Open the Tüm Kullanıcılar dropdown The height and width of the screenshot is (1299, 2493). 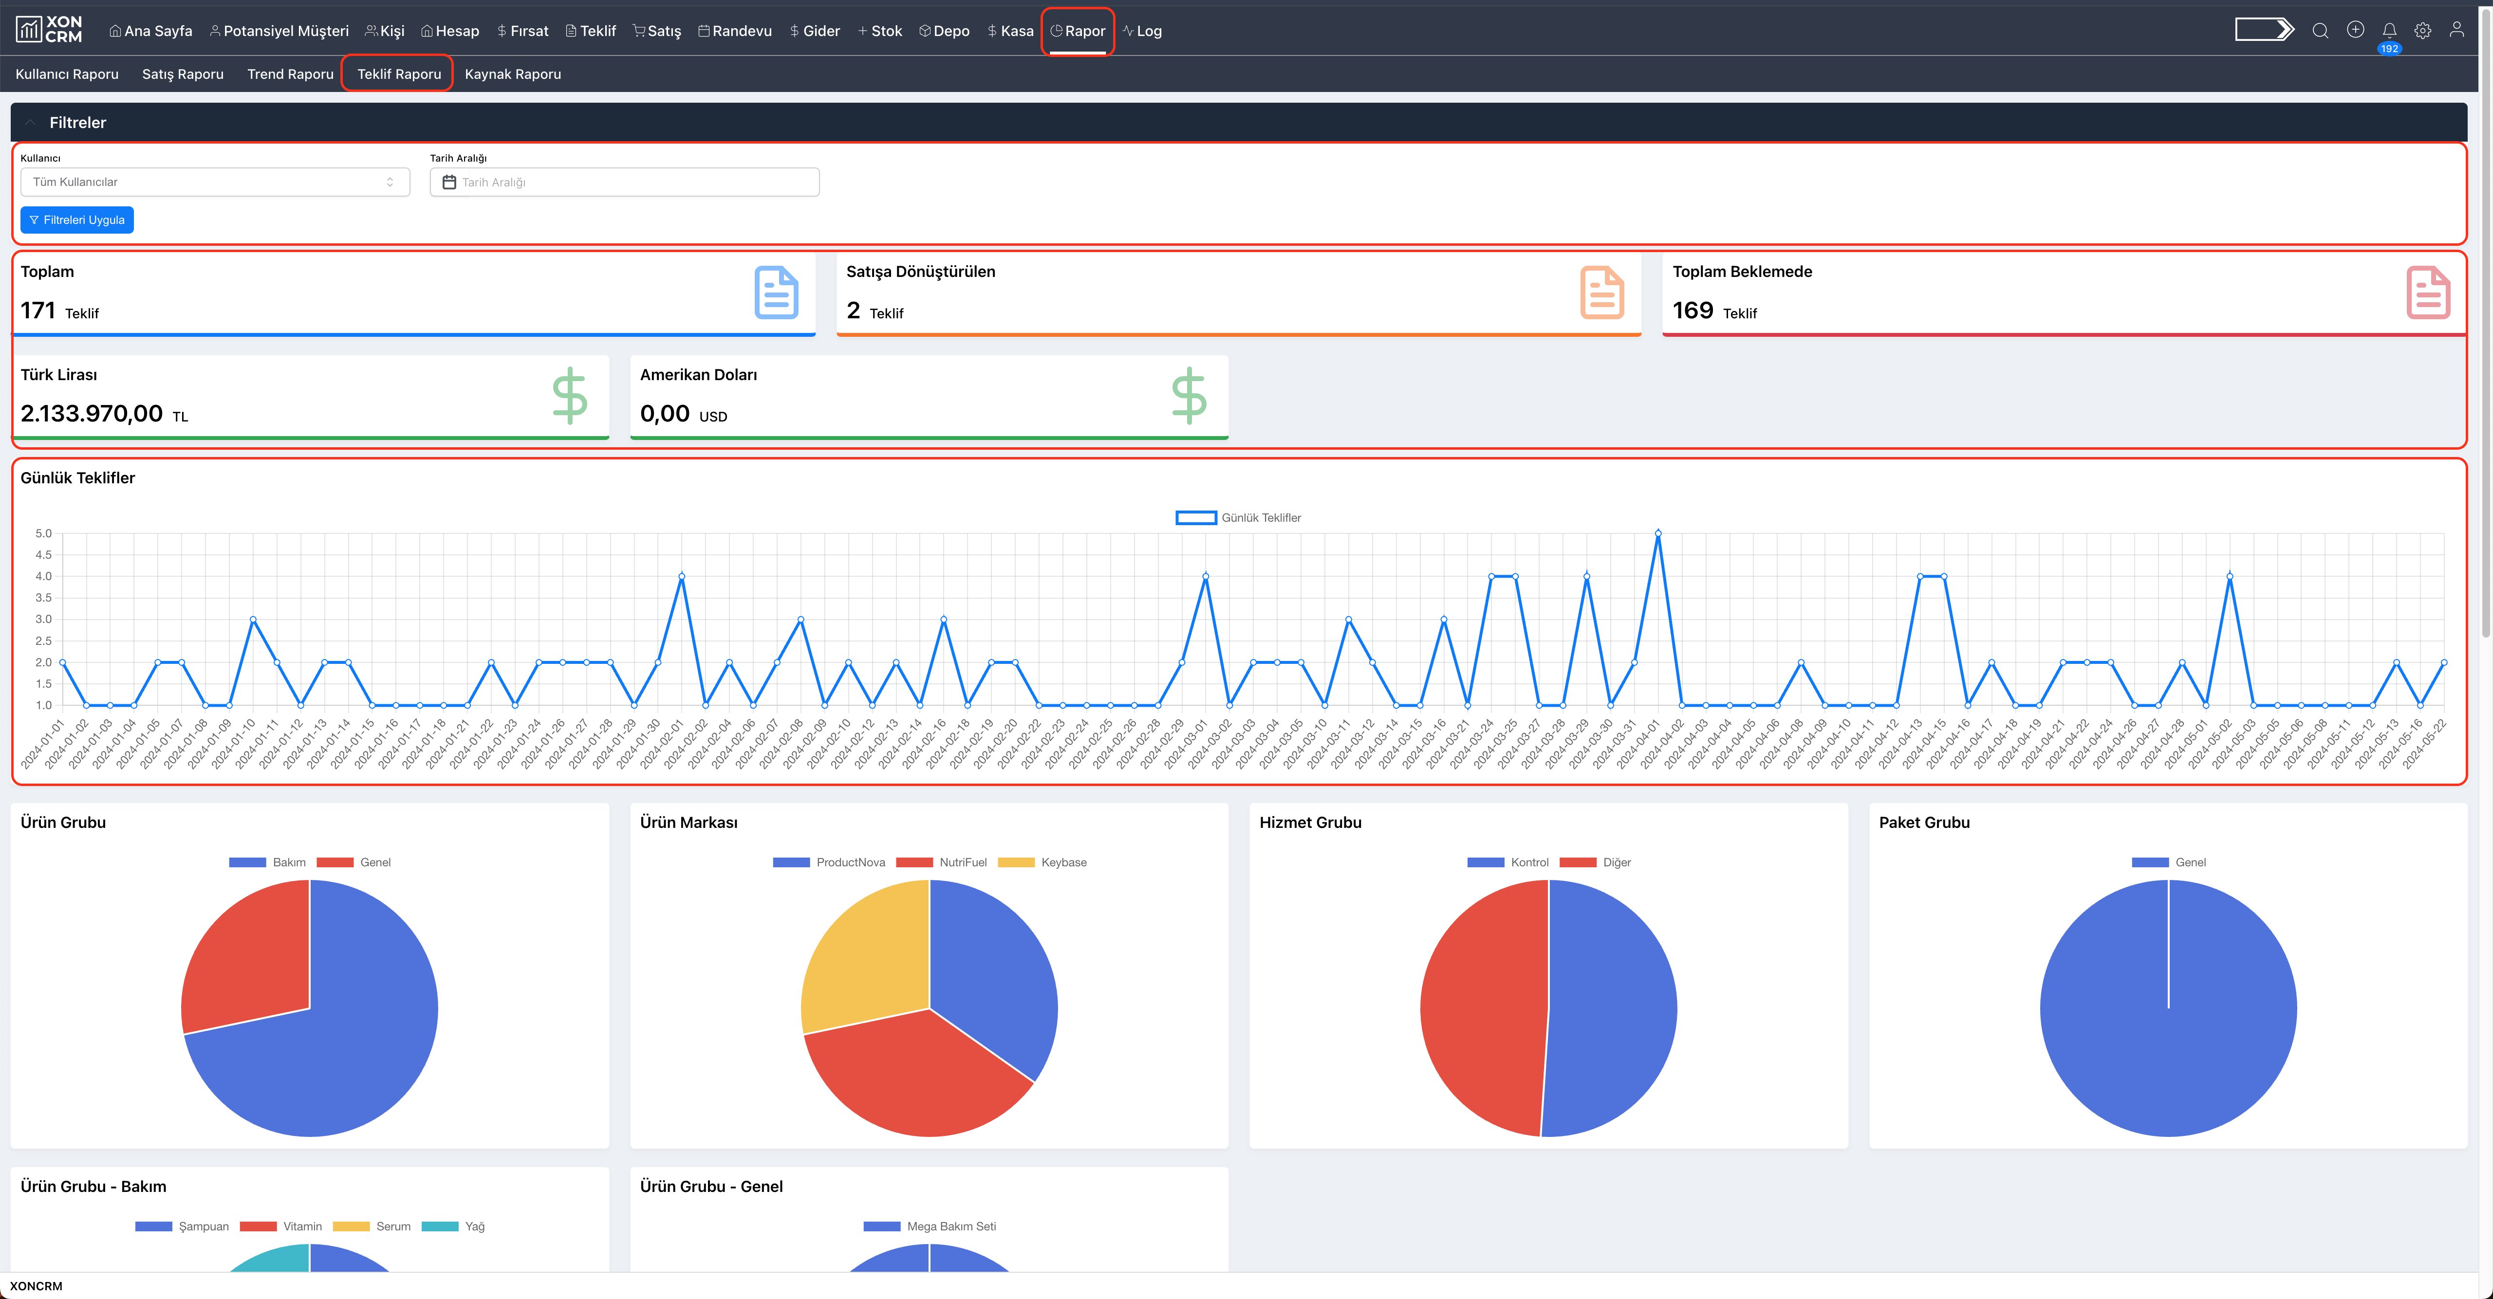[215, 182]
